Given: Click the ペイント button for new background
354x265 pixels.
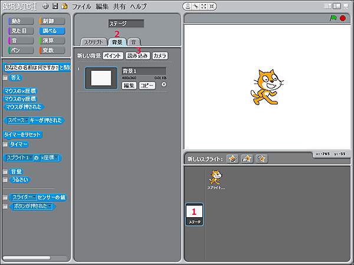Looking at the screenshot, I should click(x=113, y=55).
